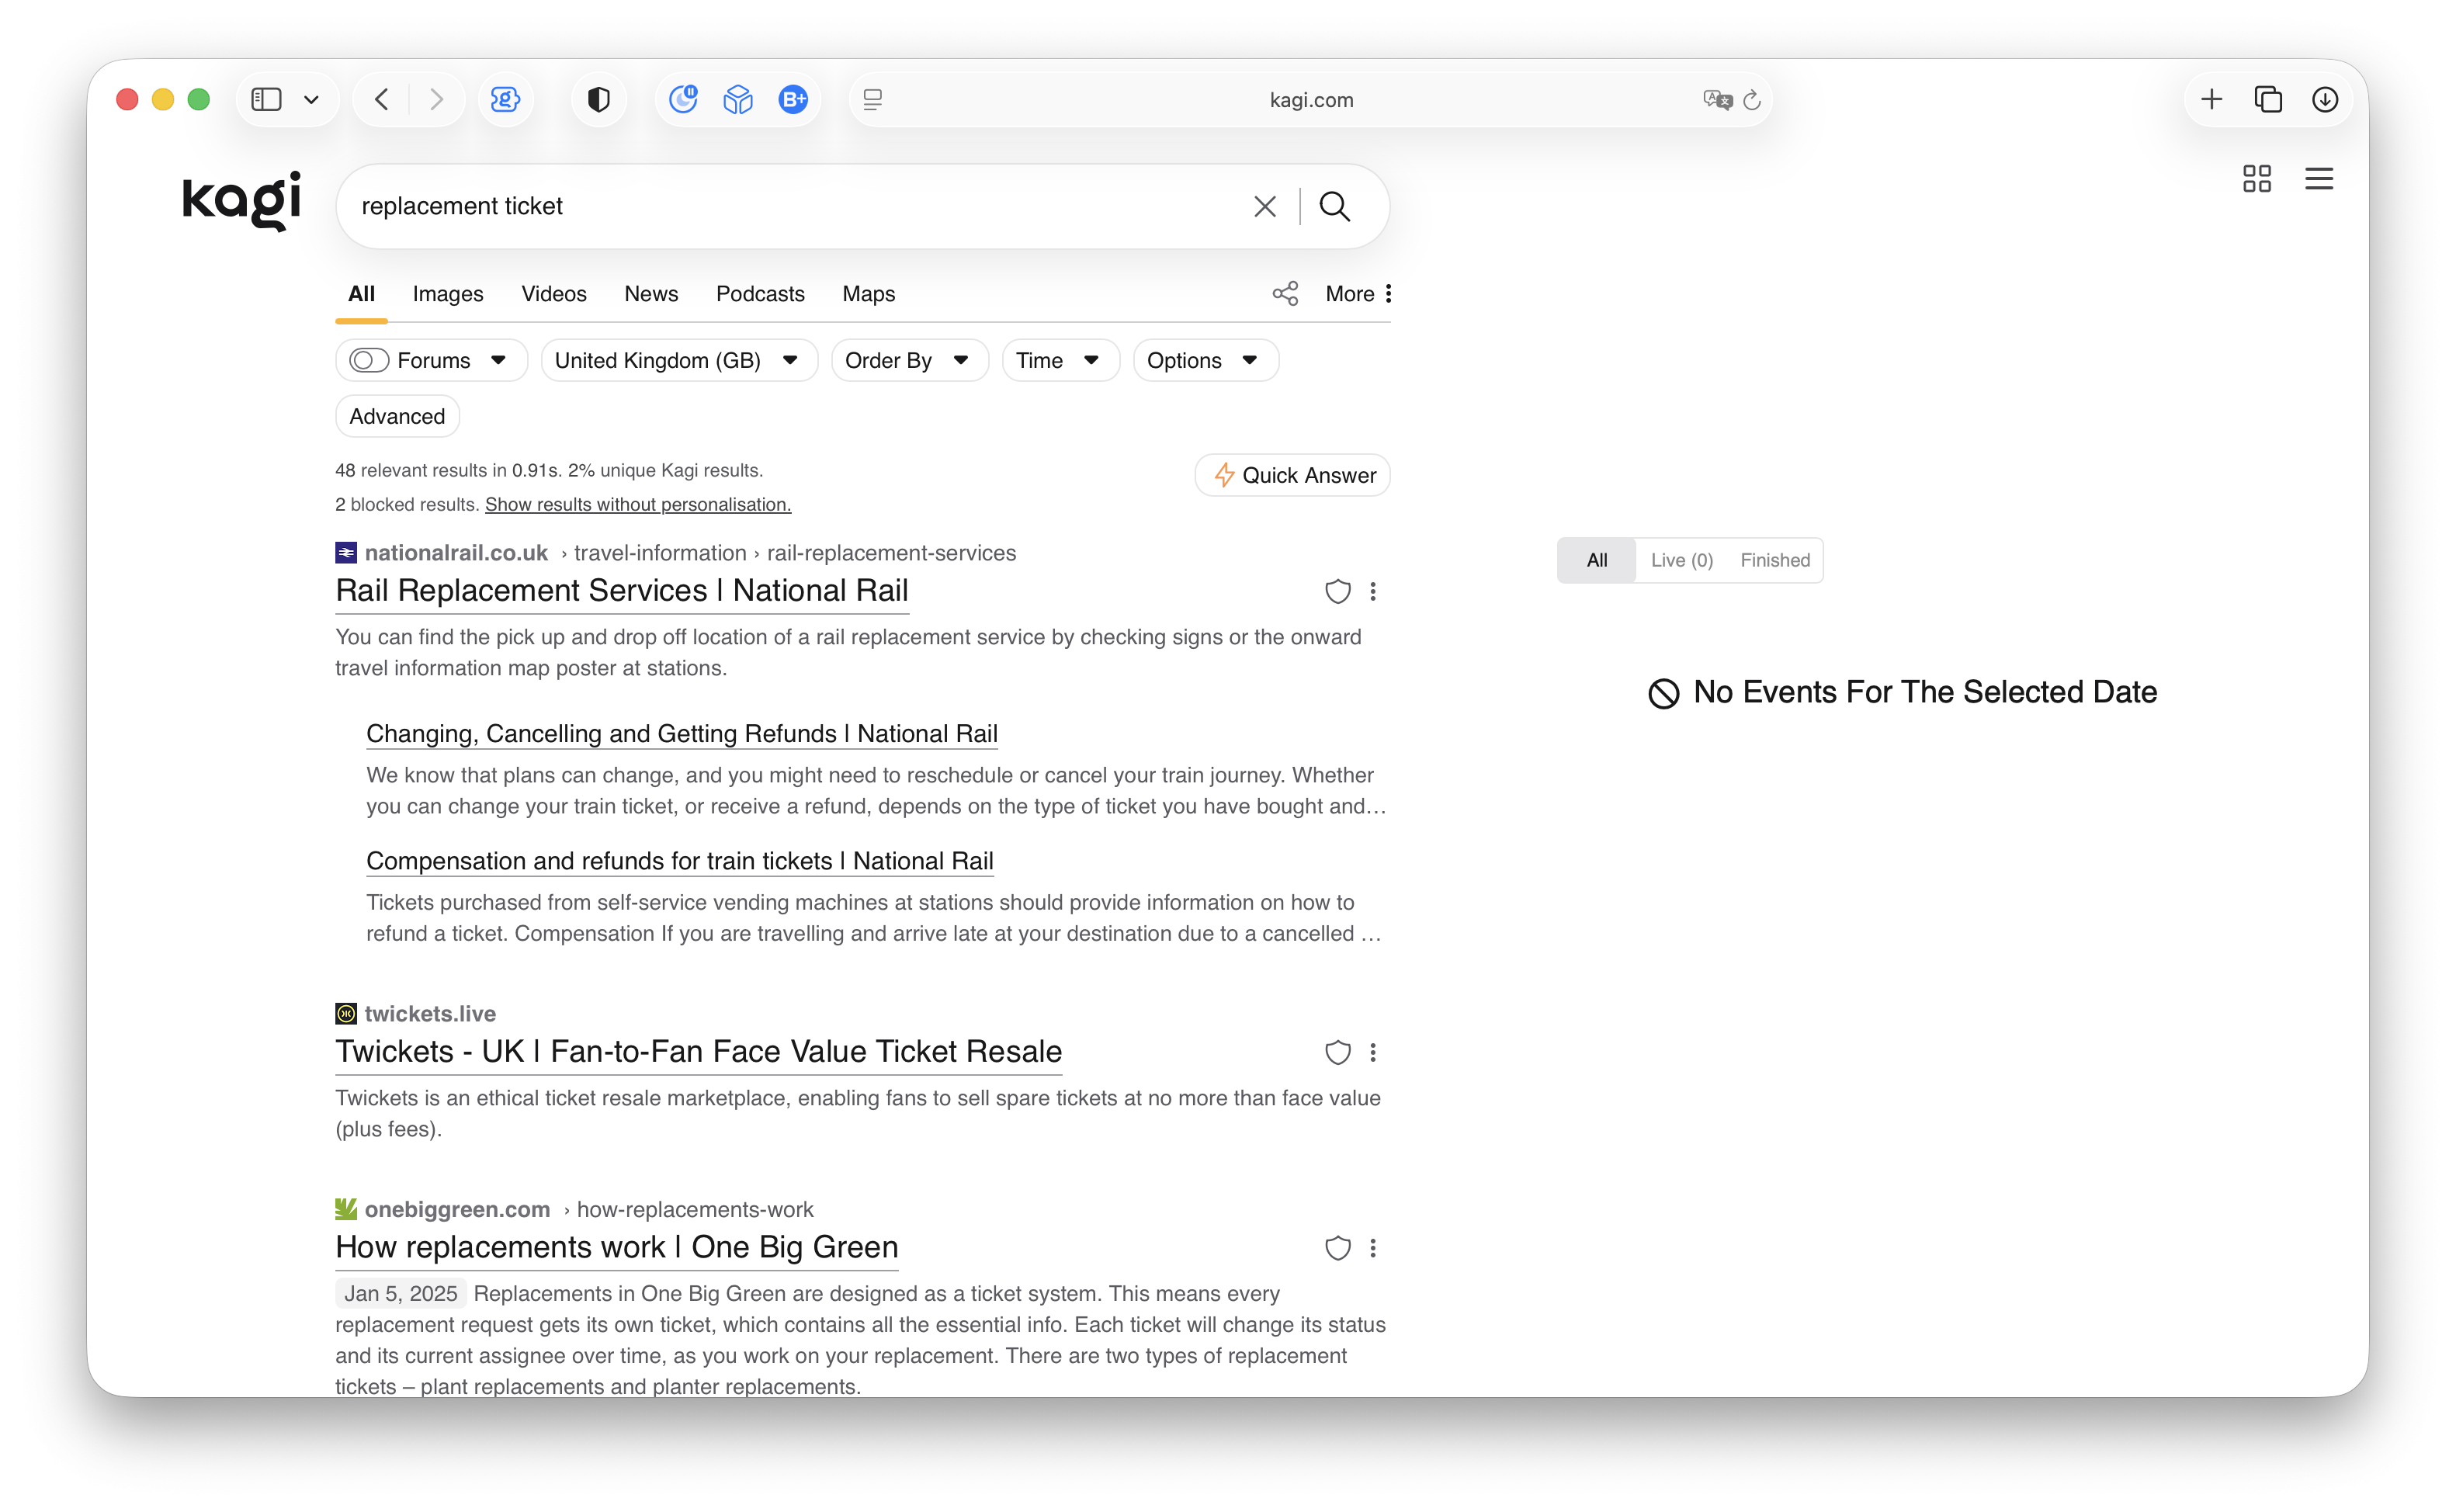The height and width of the screenshot is (1512, 2456).
Task: Open the Time filter dropdown
Action: coord(1060,360)
